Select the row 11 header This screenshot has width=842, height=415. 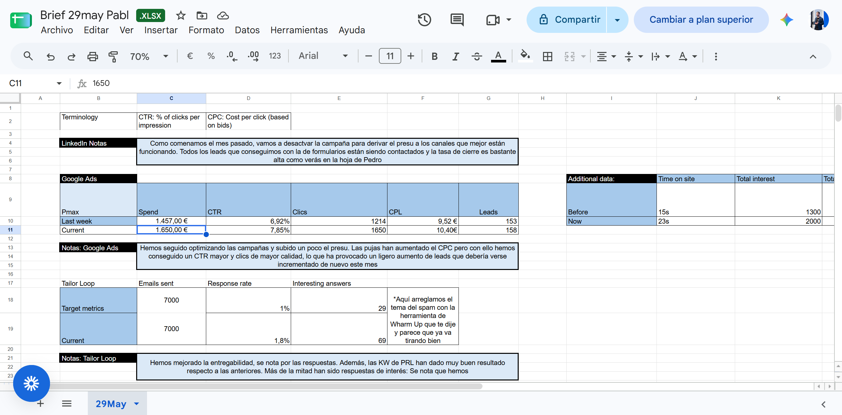tap(11, 230)
